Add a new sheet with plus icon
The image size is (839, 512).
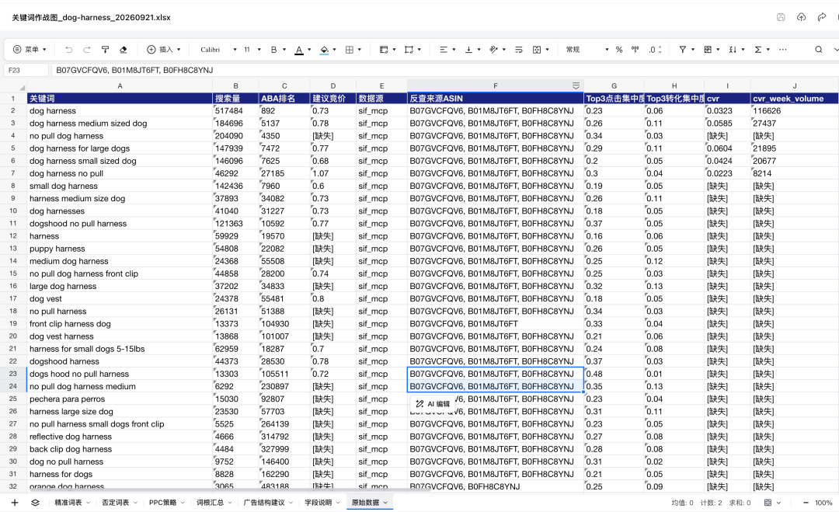(15, 503)
